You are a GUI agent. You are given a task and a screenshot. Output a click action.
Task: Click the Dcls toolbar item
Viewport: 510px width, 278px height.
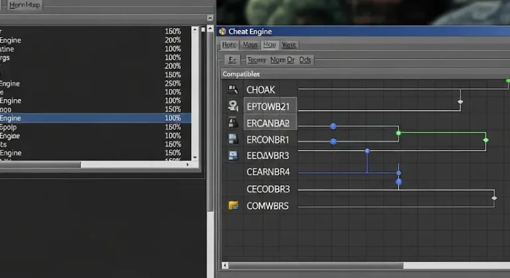(x=305, y=60)
